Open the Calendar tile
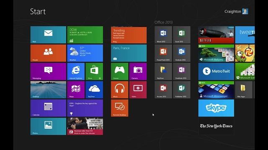This screenshot has width=268, height=150. pyautogui.click(x=48, y=108)
